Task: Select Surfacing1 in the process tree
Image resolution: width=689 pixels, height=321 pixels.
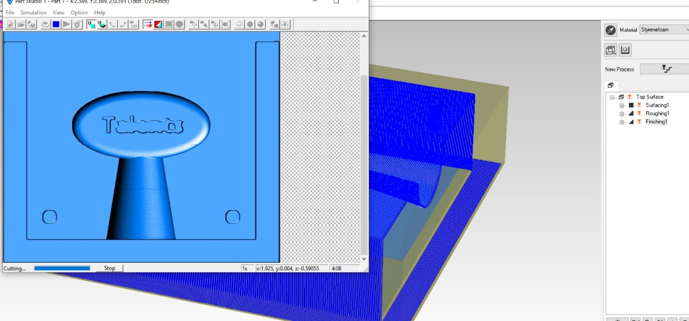Action: 657,105
